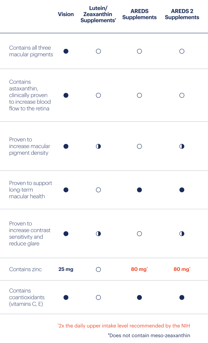Click AREDS 2 half-filled circle in contrast sensitivity row
Viewport: 208px width, 343px height.
click(182, 234)
